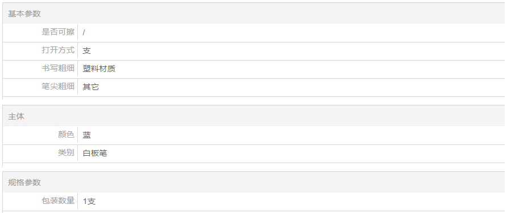Click the 主体 section header
Image resolution: width=507 pixels, height=213 pixels.
pos(16,116)
